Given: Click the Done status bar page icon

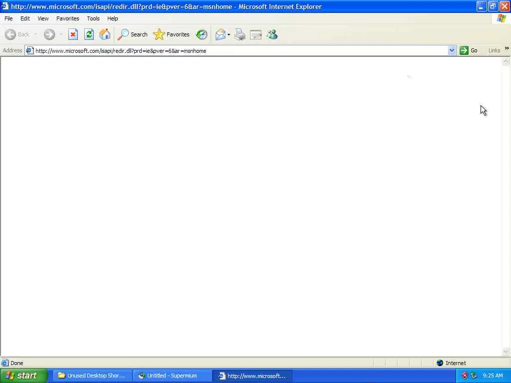Looking at the screenshot, I should (5, 363).
